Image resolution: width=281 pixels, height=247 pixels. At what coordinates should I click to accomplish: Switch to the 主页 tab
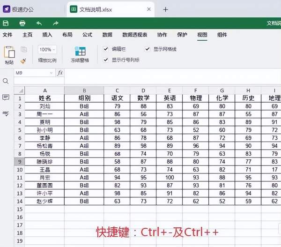click(x=28, y=35)
